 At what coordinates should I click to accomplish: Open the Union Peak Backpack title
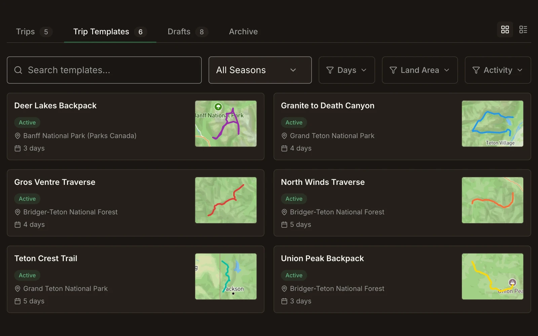(322, 258)
